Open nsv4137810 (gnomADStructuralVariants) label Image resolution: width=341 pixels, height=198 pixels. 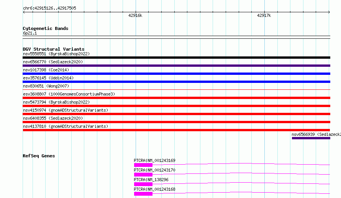pyautogui.click(x=66, y=126)
